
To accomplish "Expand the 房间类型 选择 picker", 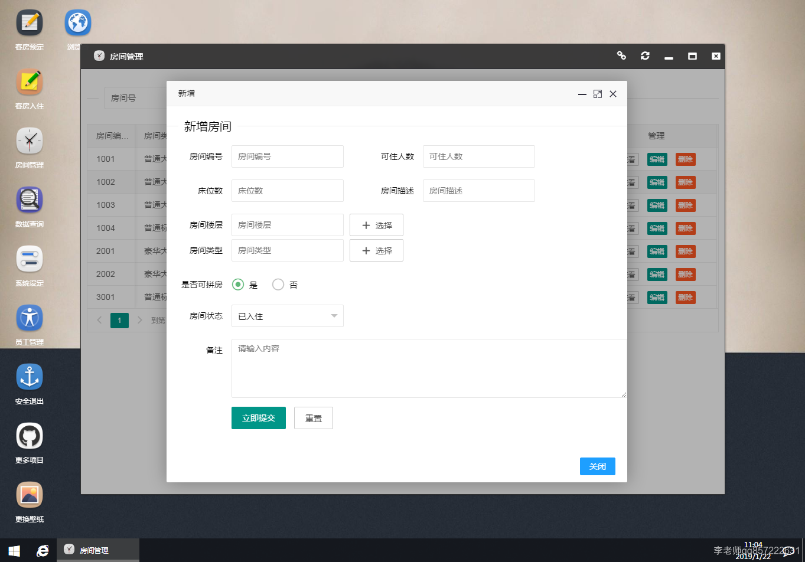I will pyautogui.click(x=376, y=250).
